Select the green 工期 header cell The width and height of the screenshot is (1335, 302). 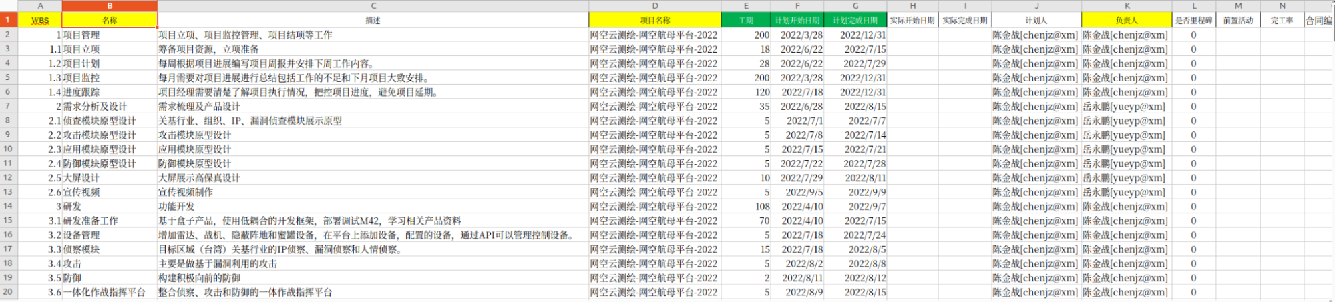pos(745,20)
